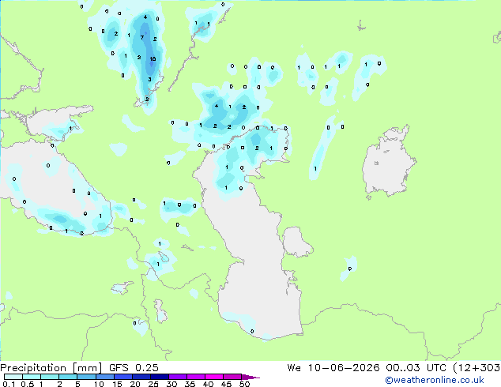Viewport: 501px width, 387px height.
Task: Click the '30' legend scale label
Action: pyautogui.click(x=171, y=384)
